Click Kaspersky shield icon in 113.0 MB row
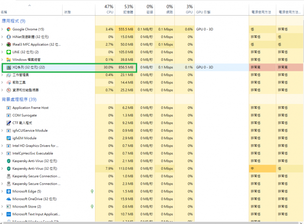Viewport: 304px width, 224px height. 8,169
